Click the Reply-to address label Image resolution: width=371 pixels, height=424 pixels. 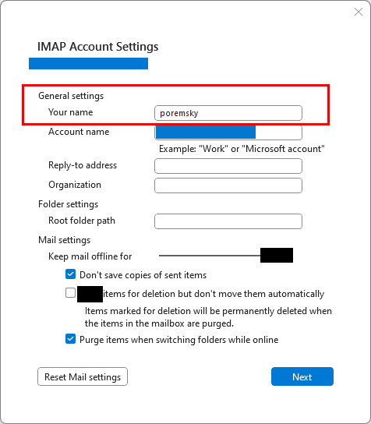(83, 165)
